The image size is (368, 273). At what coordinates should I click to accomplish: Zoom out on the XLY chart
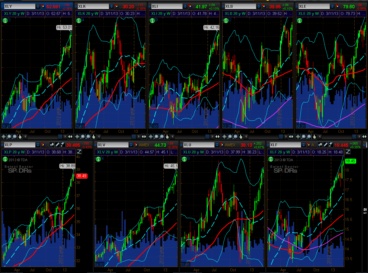pyautogui.click(x=14, y=136)
